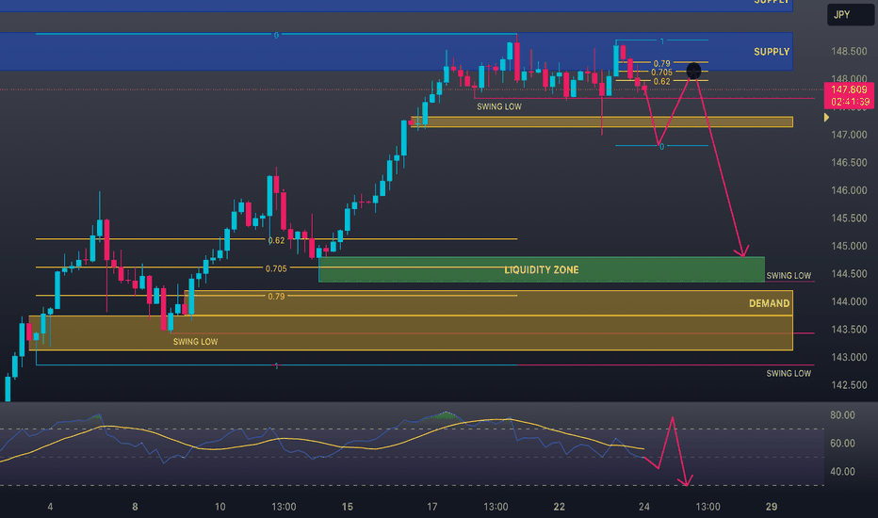This screenshot has width=878, height=518.
Task: Click the 146.500 price axis value
Action: pos(849,162)
